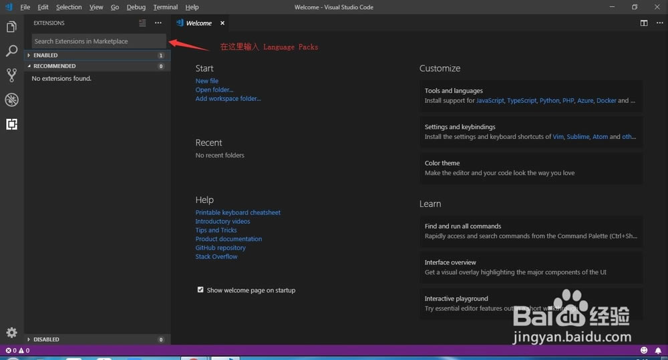Open the Source Control view icon
The image size is (668, 360).
click(11, 75)
